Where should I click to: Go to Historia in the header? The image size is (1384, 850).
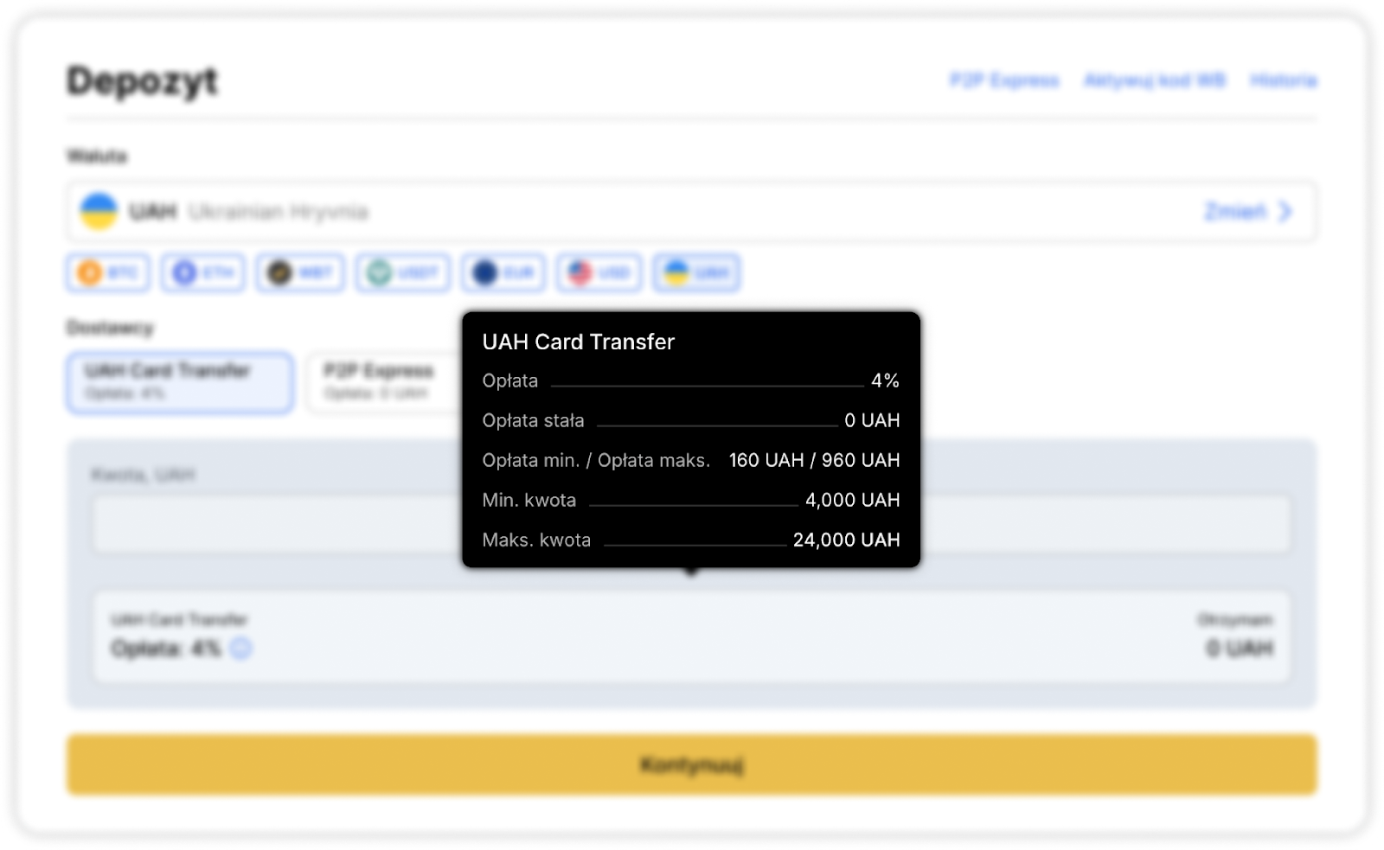click(x=1284, y=80)
